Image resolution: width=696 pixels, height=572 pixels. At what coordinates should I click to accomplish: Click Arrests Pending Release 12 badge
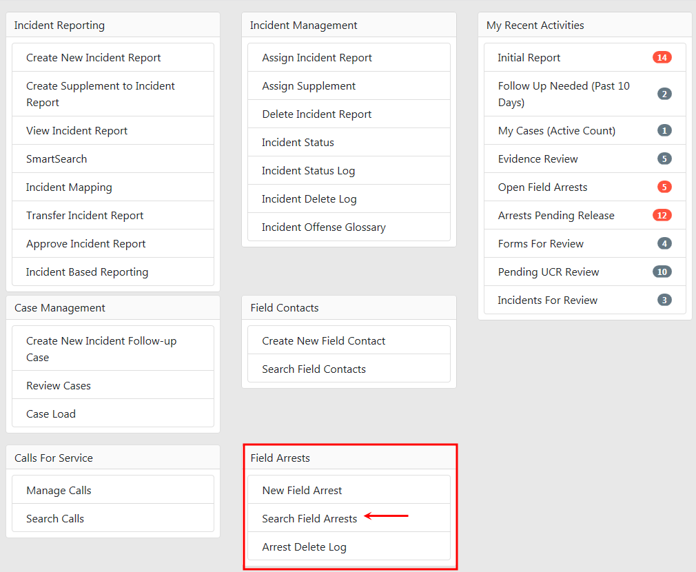pos(662,216)
